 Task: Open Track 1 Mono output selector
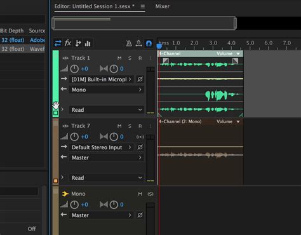point(107,90)
